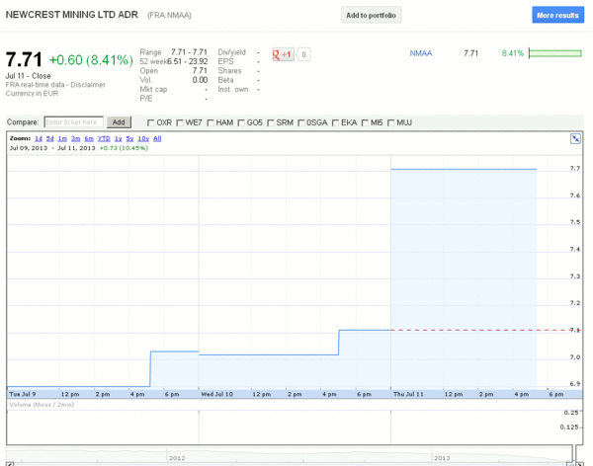This screenshot has height=466, width=593.
Task: Click the 52 week range value
Action: pyautogui.click(x=188, y=61)
